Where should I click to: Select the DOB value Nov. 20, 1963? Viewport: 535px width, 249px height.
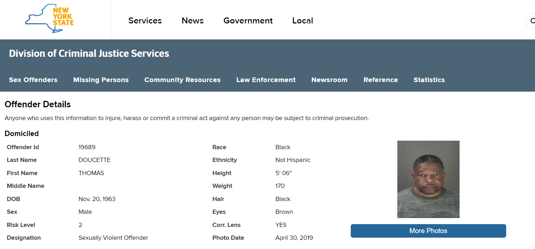97,199
